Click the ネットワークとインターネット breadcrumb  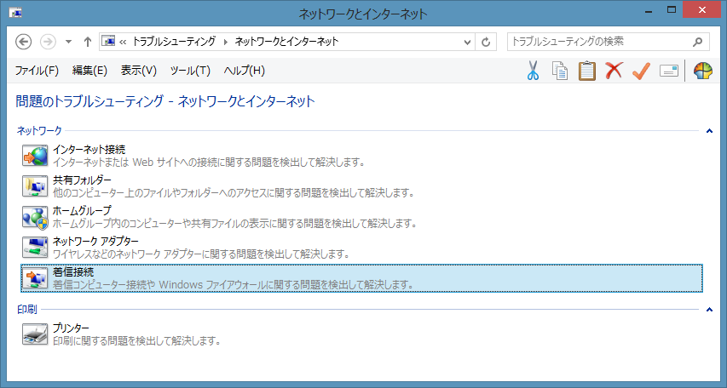click(x=286, y=42)
